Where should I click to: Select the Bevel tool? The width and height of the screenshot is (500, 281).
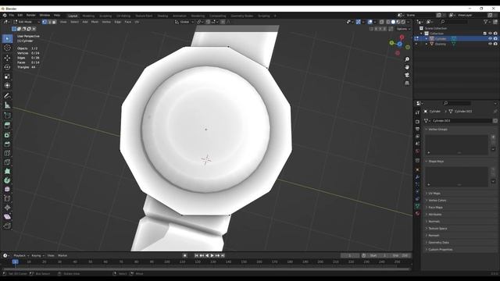pos(7,144)
